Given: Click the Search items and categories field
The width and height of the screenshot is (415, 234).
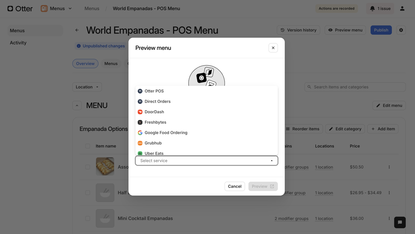Looking at the screenshot, I should click(355, 87).
